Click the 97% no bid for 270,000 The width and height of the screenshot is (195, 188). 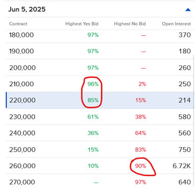click(141, 182)
